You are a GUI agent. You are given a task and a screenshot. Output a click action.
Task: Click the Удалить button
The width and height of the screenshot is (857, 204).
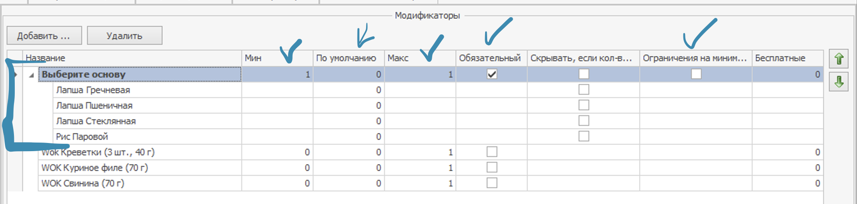[x=124, y=36]
